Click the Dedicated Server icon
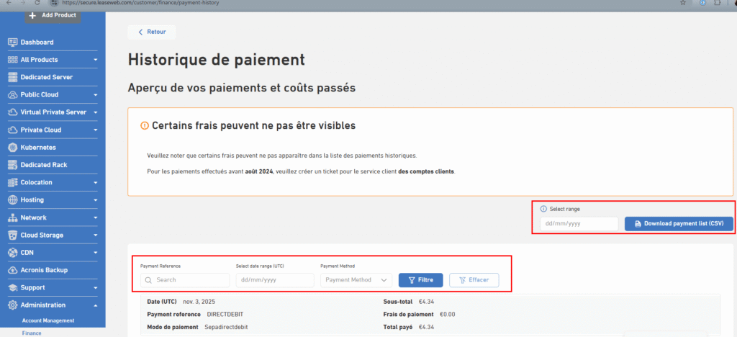This screenshot has height=337, width=737. pos(13,77)
